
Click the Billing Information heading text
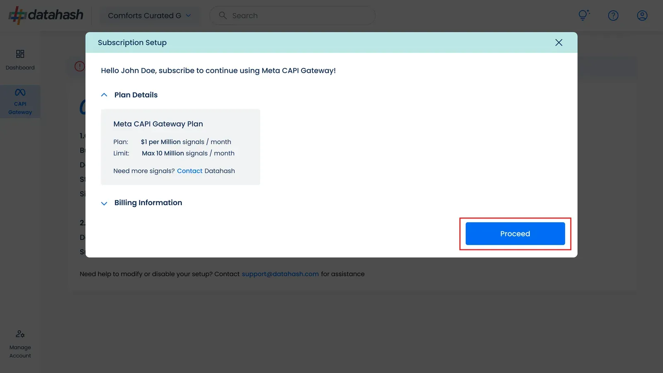148,203
